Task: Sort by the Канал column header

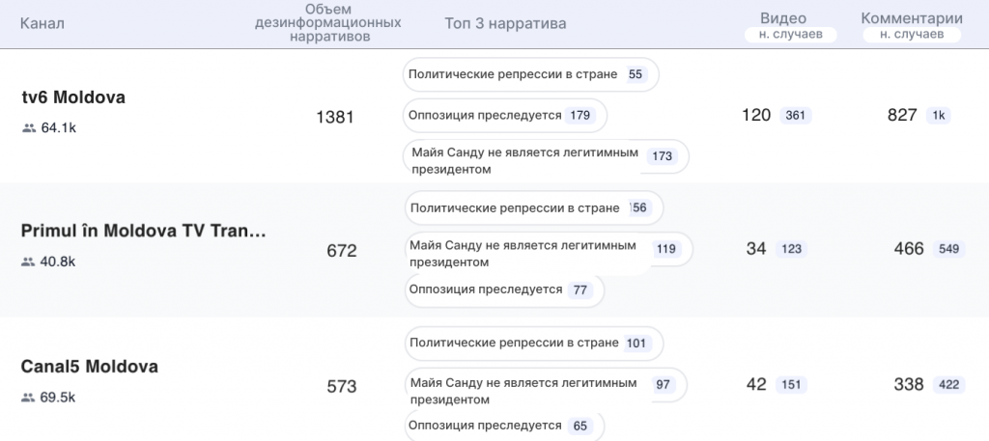Action: coord(42,23)
